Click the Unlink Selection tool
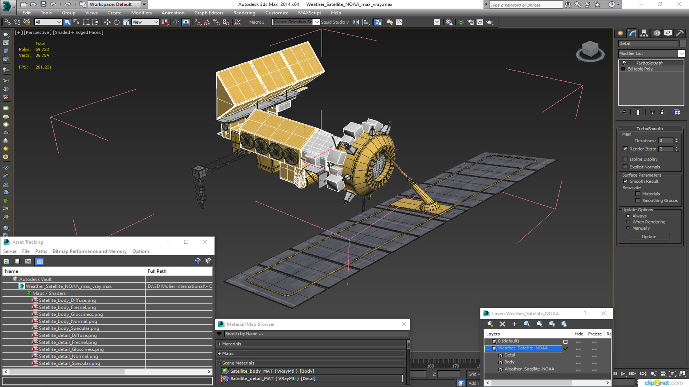This screenshot has width=689, height=387. [17, 22]
